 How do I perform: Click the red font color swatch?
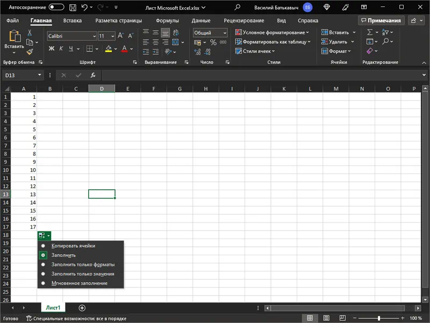point(125,49)
